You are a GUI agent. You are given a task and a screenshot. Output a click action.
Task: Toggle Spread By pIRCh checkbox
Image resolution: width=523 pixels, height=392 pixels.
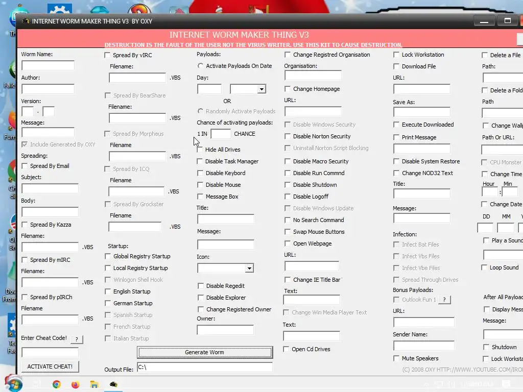pyautogui.click(x=25, y=297)
